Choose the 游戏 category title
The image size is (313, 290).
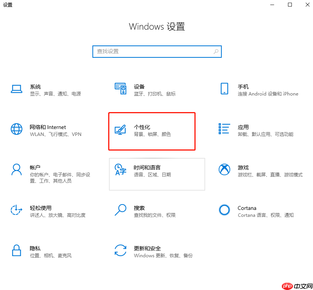[x=243, y=168]
